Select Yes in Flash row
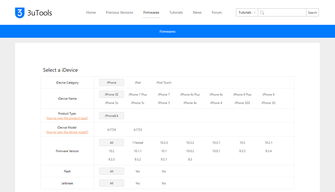335x192 pixels. point(138,171)
